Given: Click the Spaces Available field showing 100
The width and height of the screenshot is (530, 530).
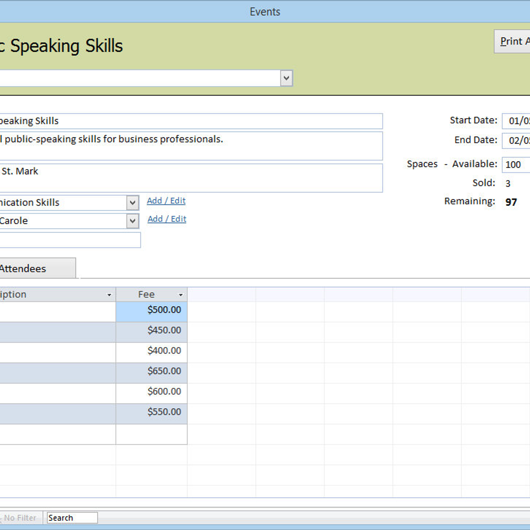Looking at the screenshot, I should (x=516, y=165).
